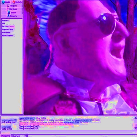Image resolution: width=137 pixels, height=137 pixels.
Task: Click the chat log scroll-down arrow
Action: pyautogui.click(x=136, y=129)
